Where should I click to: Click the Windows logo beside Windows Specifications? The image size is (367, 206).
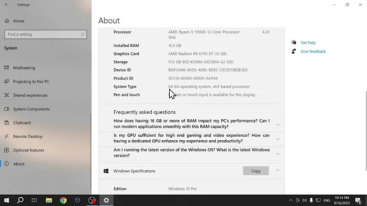(106, 171)
